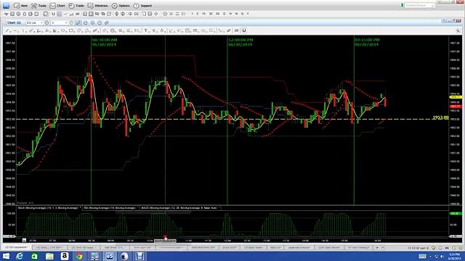
Task: Select the rectangle drawing tool
Action: pos(71,30)
